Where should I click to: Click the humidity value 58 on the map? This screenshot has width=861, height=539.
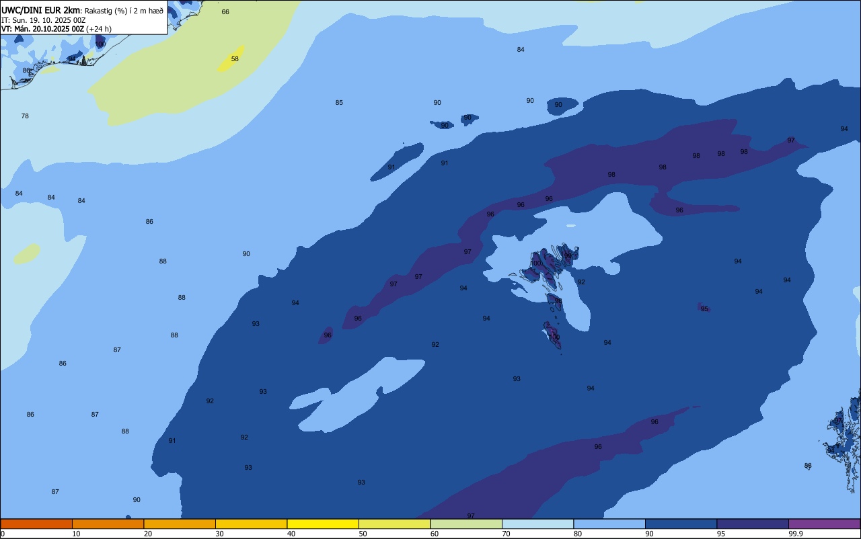[235, 59]
